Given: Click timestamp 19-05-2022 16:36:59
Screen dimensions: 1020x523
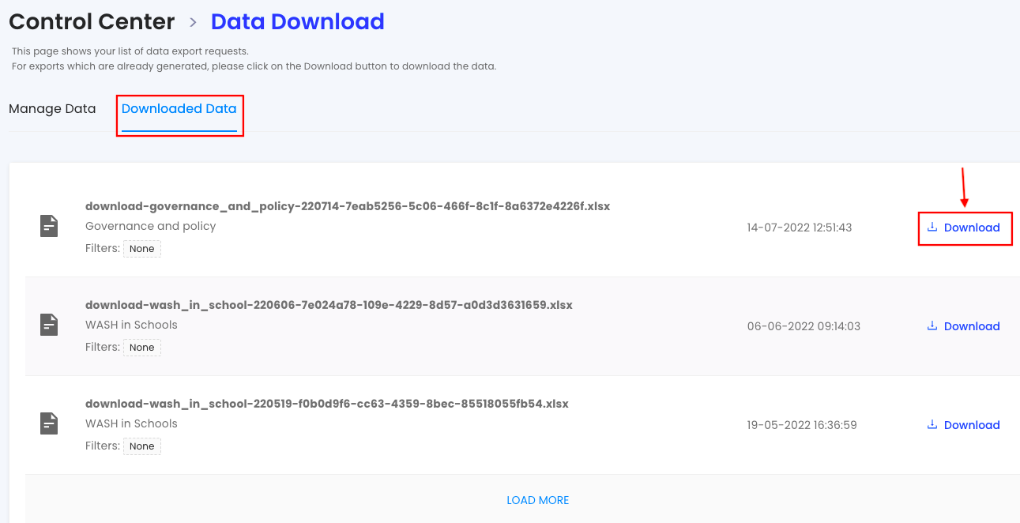Looking at the screenshot, I should coord(802,425).
